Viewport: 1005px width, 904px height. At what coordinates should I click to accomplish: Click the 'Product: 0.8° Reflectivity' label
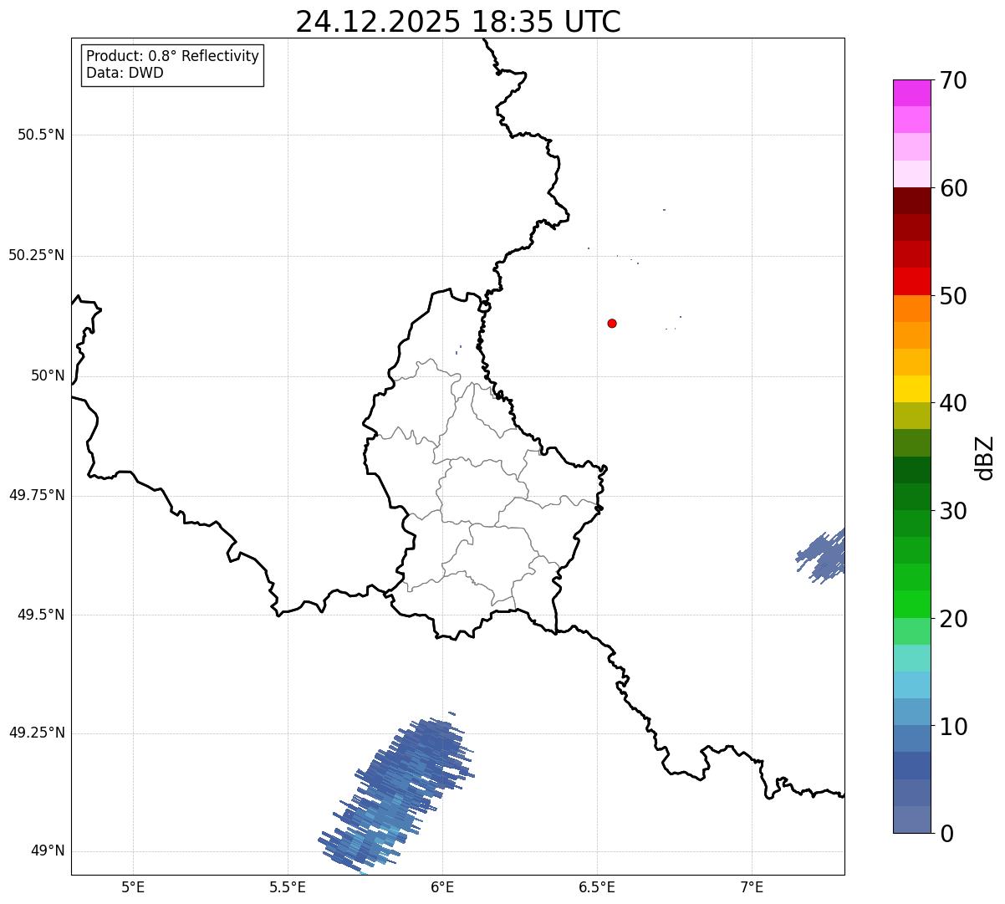click(x=173, y=56)
